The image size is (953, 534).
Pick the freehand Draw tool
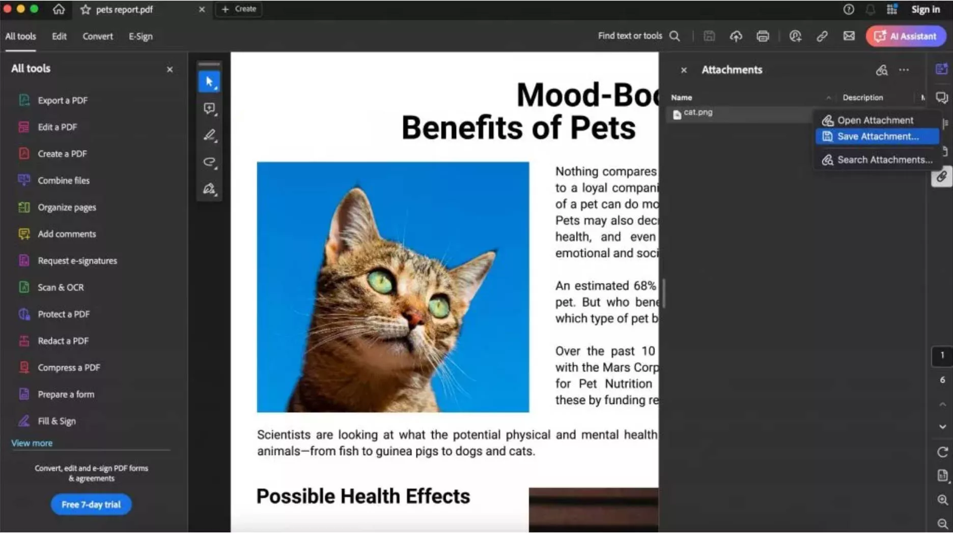[209, 162]
